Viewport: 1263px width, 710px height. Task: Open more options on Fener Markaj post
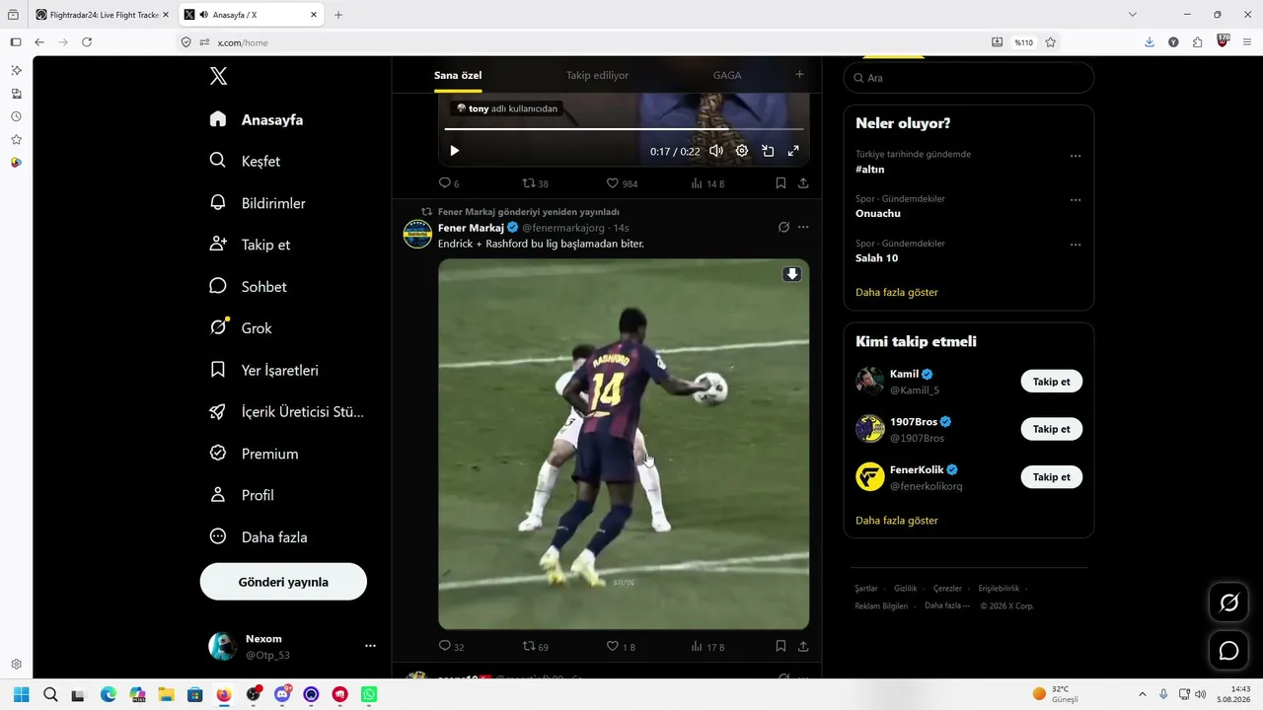(803, 228)
